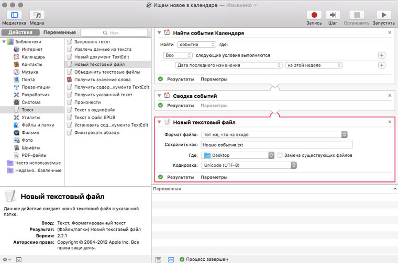Select the Утилиты library category

click(x=31, y=118)
